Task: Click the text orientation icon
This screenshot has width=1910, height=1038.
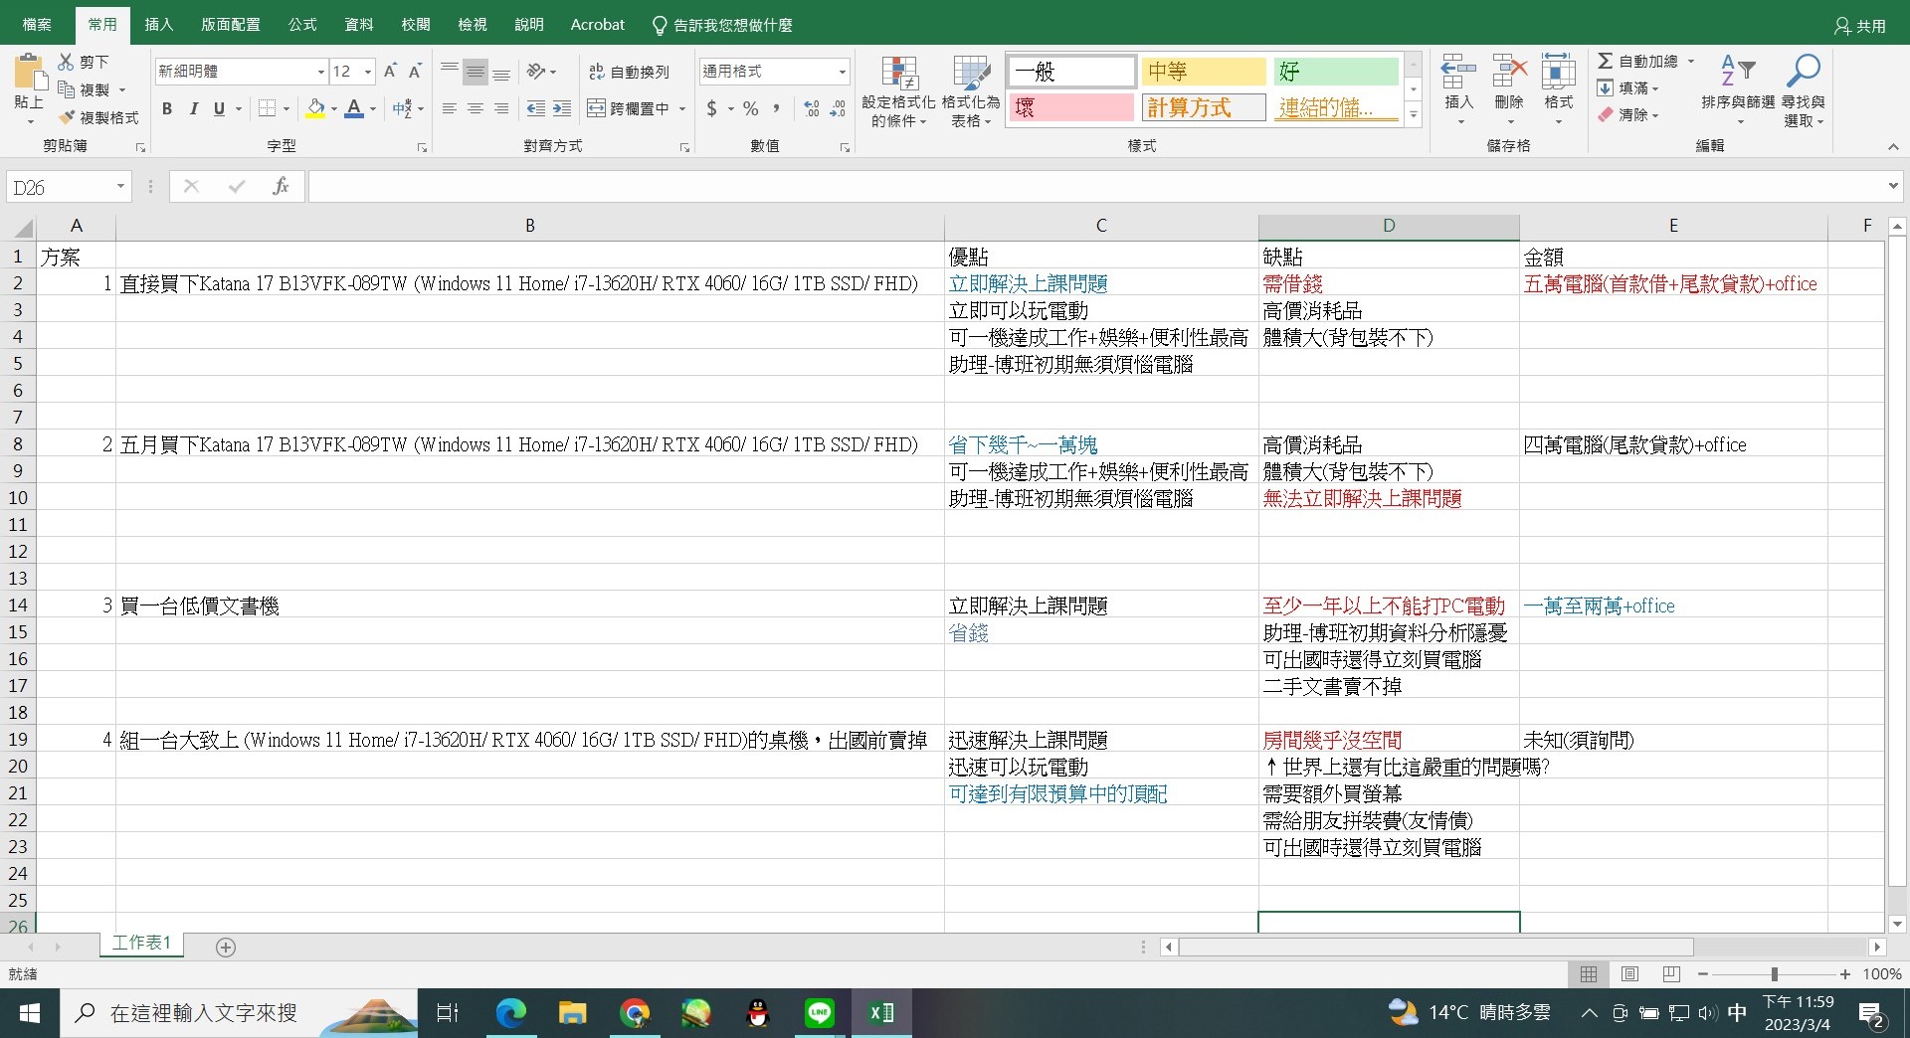Action: (x=536, y=71)
